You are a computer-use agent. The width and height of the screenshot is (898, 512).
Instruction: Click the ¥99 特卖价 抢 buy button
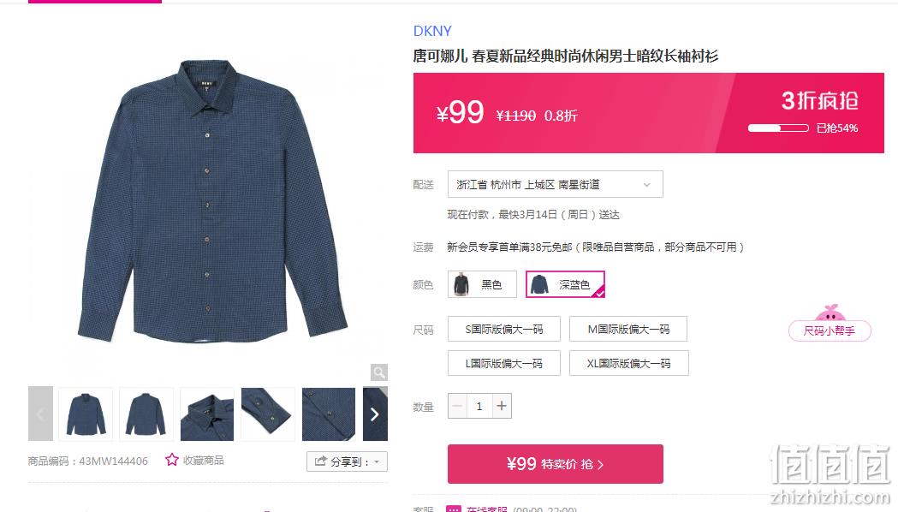tap(556, 464)
